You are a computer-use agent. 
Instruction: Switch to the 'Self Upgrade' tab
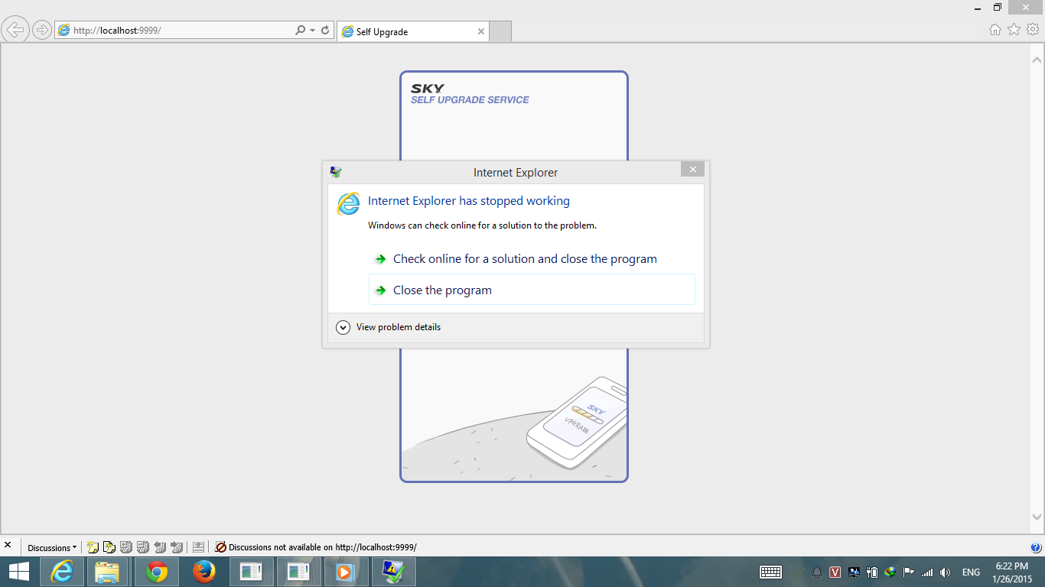(x=412, y=31)
